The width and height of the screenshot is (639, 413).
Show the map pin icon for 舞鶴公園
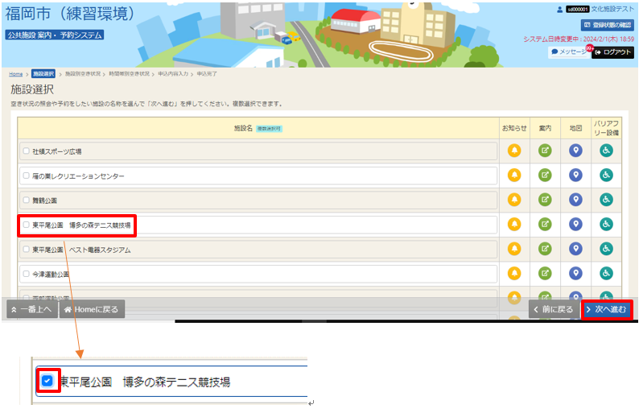575,200
